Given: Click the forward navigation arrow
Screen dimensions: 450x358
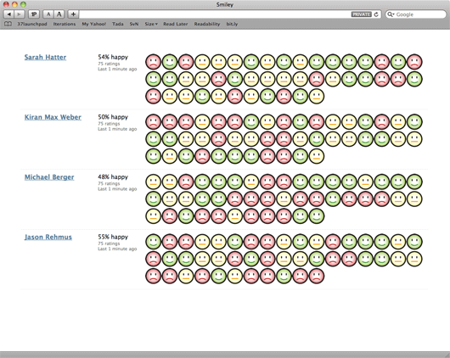Looking at the screenshot, I should tap(20, 14).
